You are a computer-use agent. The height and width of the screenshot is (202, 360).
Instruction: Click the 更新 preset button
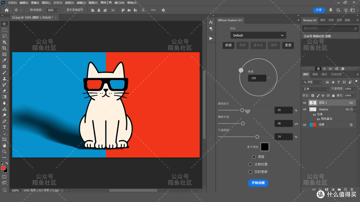(242, 45)
